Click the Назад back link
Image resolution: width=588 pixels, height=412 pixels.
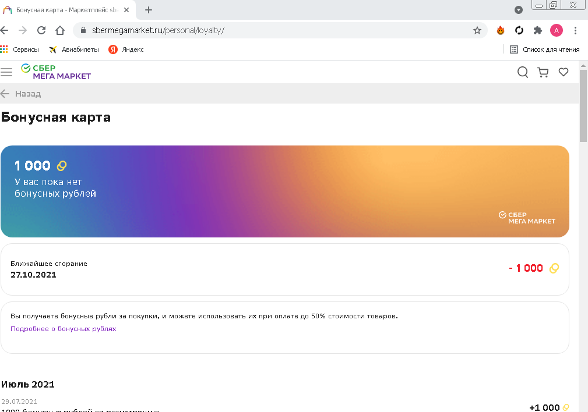pos(20,94)
